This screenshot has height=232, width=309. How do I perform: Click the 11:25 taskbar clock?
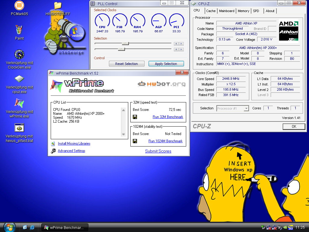coord(300,227)
